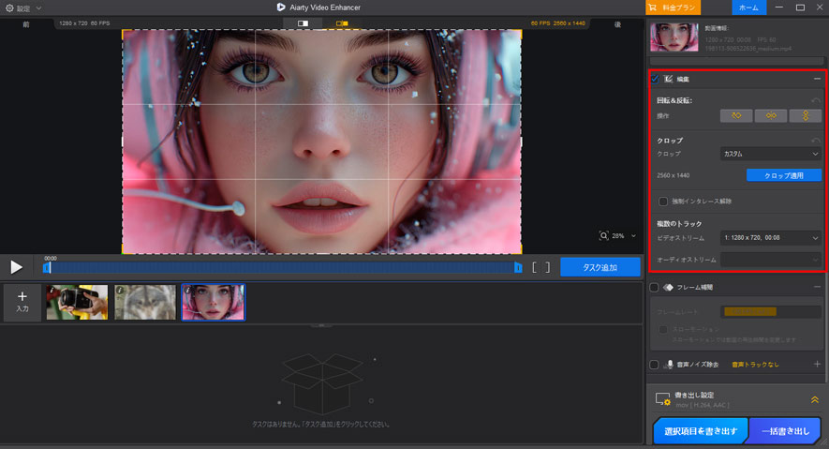Image resolution: width=829 pixels, height=449 pixels.
Task: Flip the video horizontally
Action: pyautogui.click(x=771, y=116)
